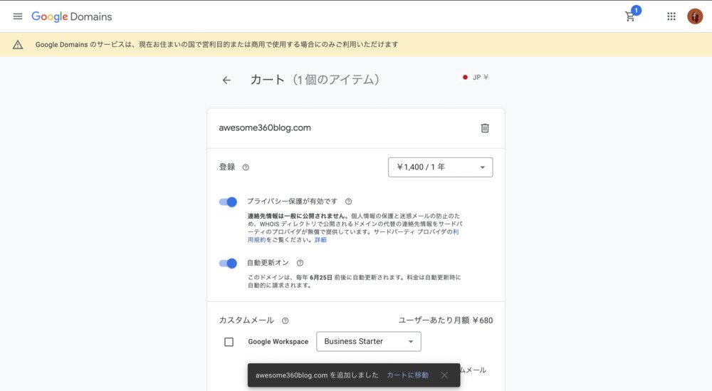Click the Google Workspace label
Image resolution: width=712 pixels, height=391 pixels.
click(x=278, y=341)
